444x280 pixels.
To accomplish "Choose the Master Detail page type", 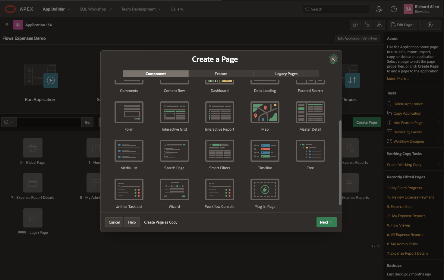I will click(310, 112).
